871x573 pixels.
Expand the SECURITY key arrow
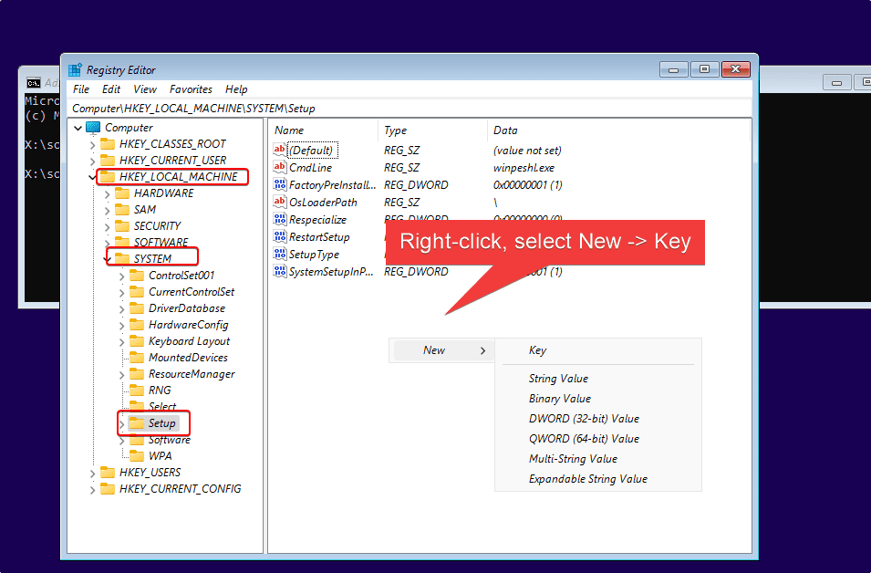[x=108, y=227]
